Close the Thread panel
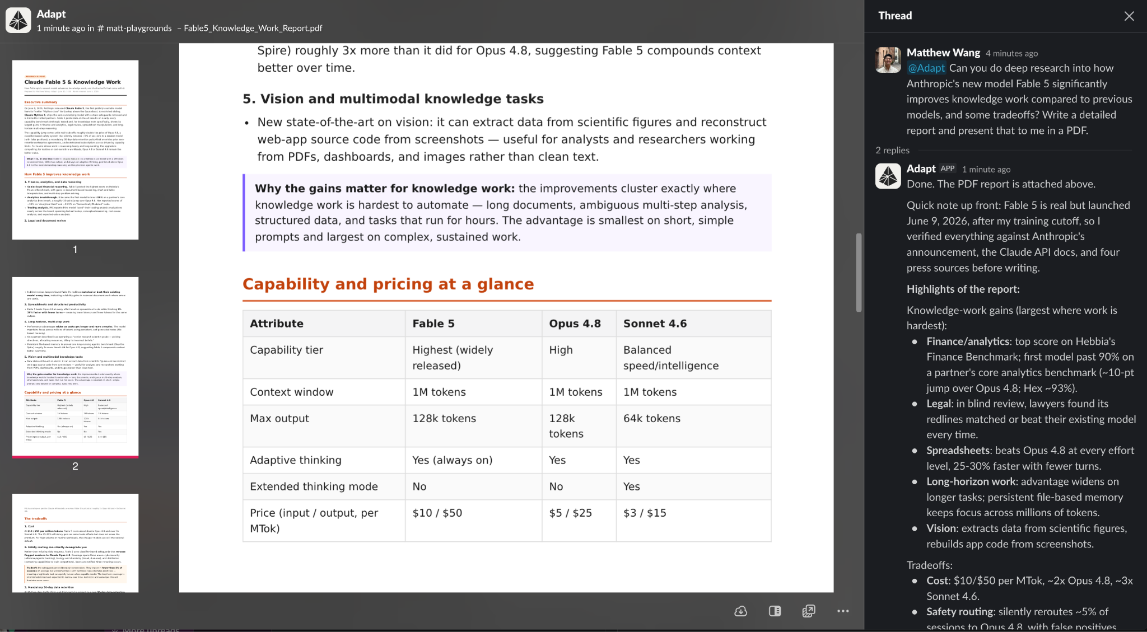The width and height of the screenshot is (1147, 632). coord(1129,16)
